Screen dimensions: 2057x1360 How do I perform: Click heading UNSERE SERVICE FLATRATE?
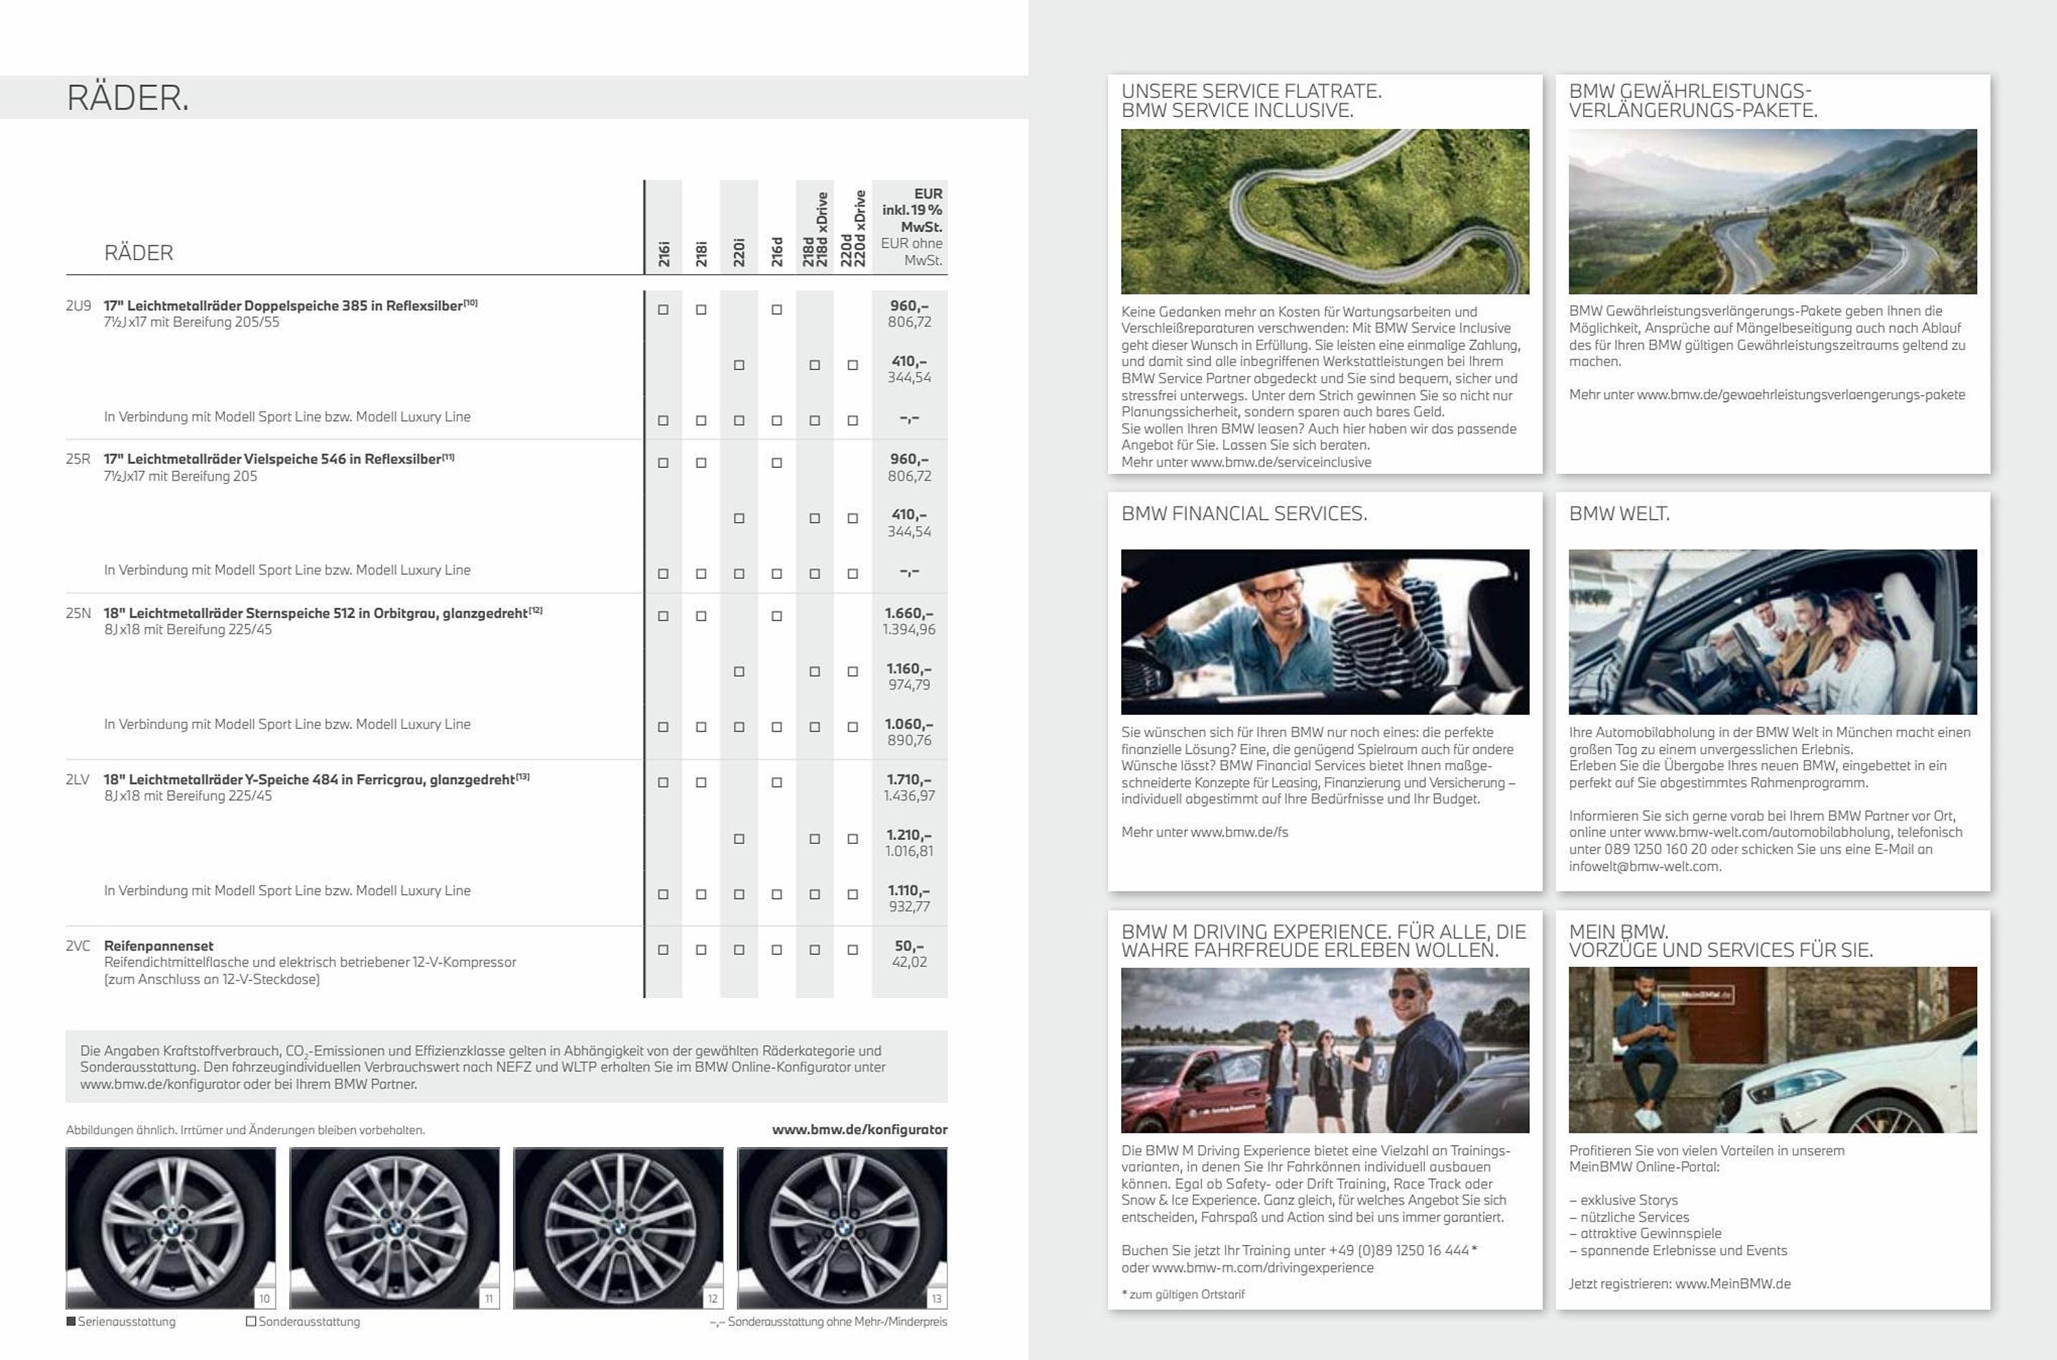(1251, 91)
